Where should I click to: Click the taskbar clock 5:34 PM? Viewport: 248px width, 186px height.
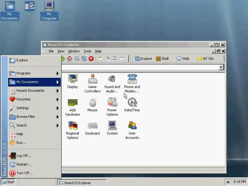pos(239,182)
